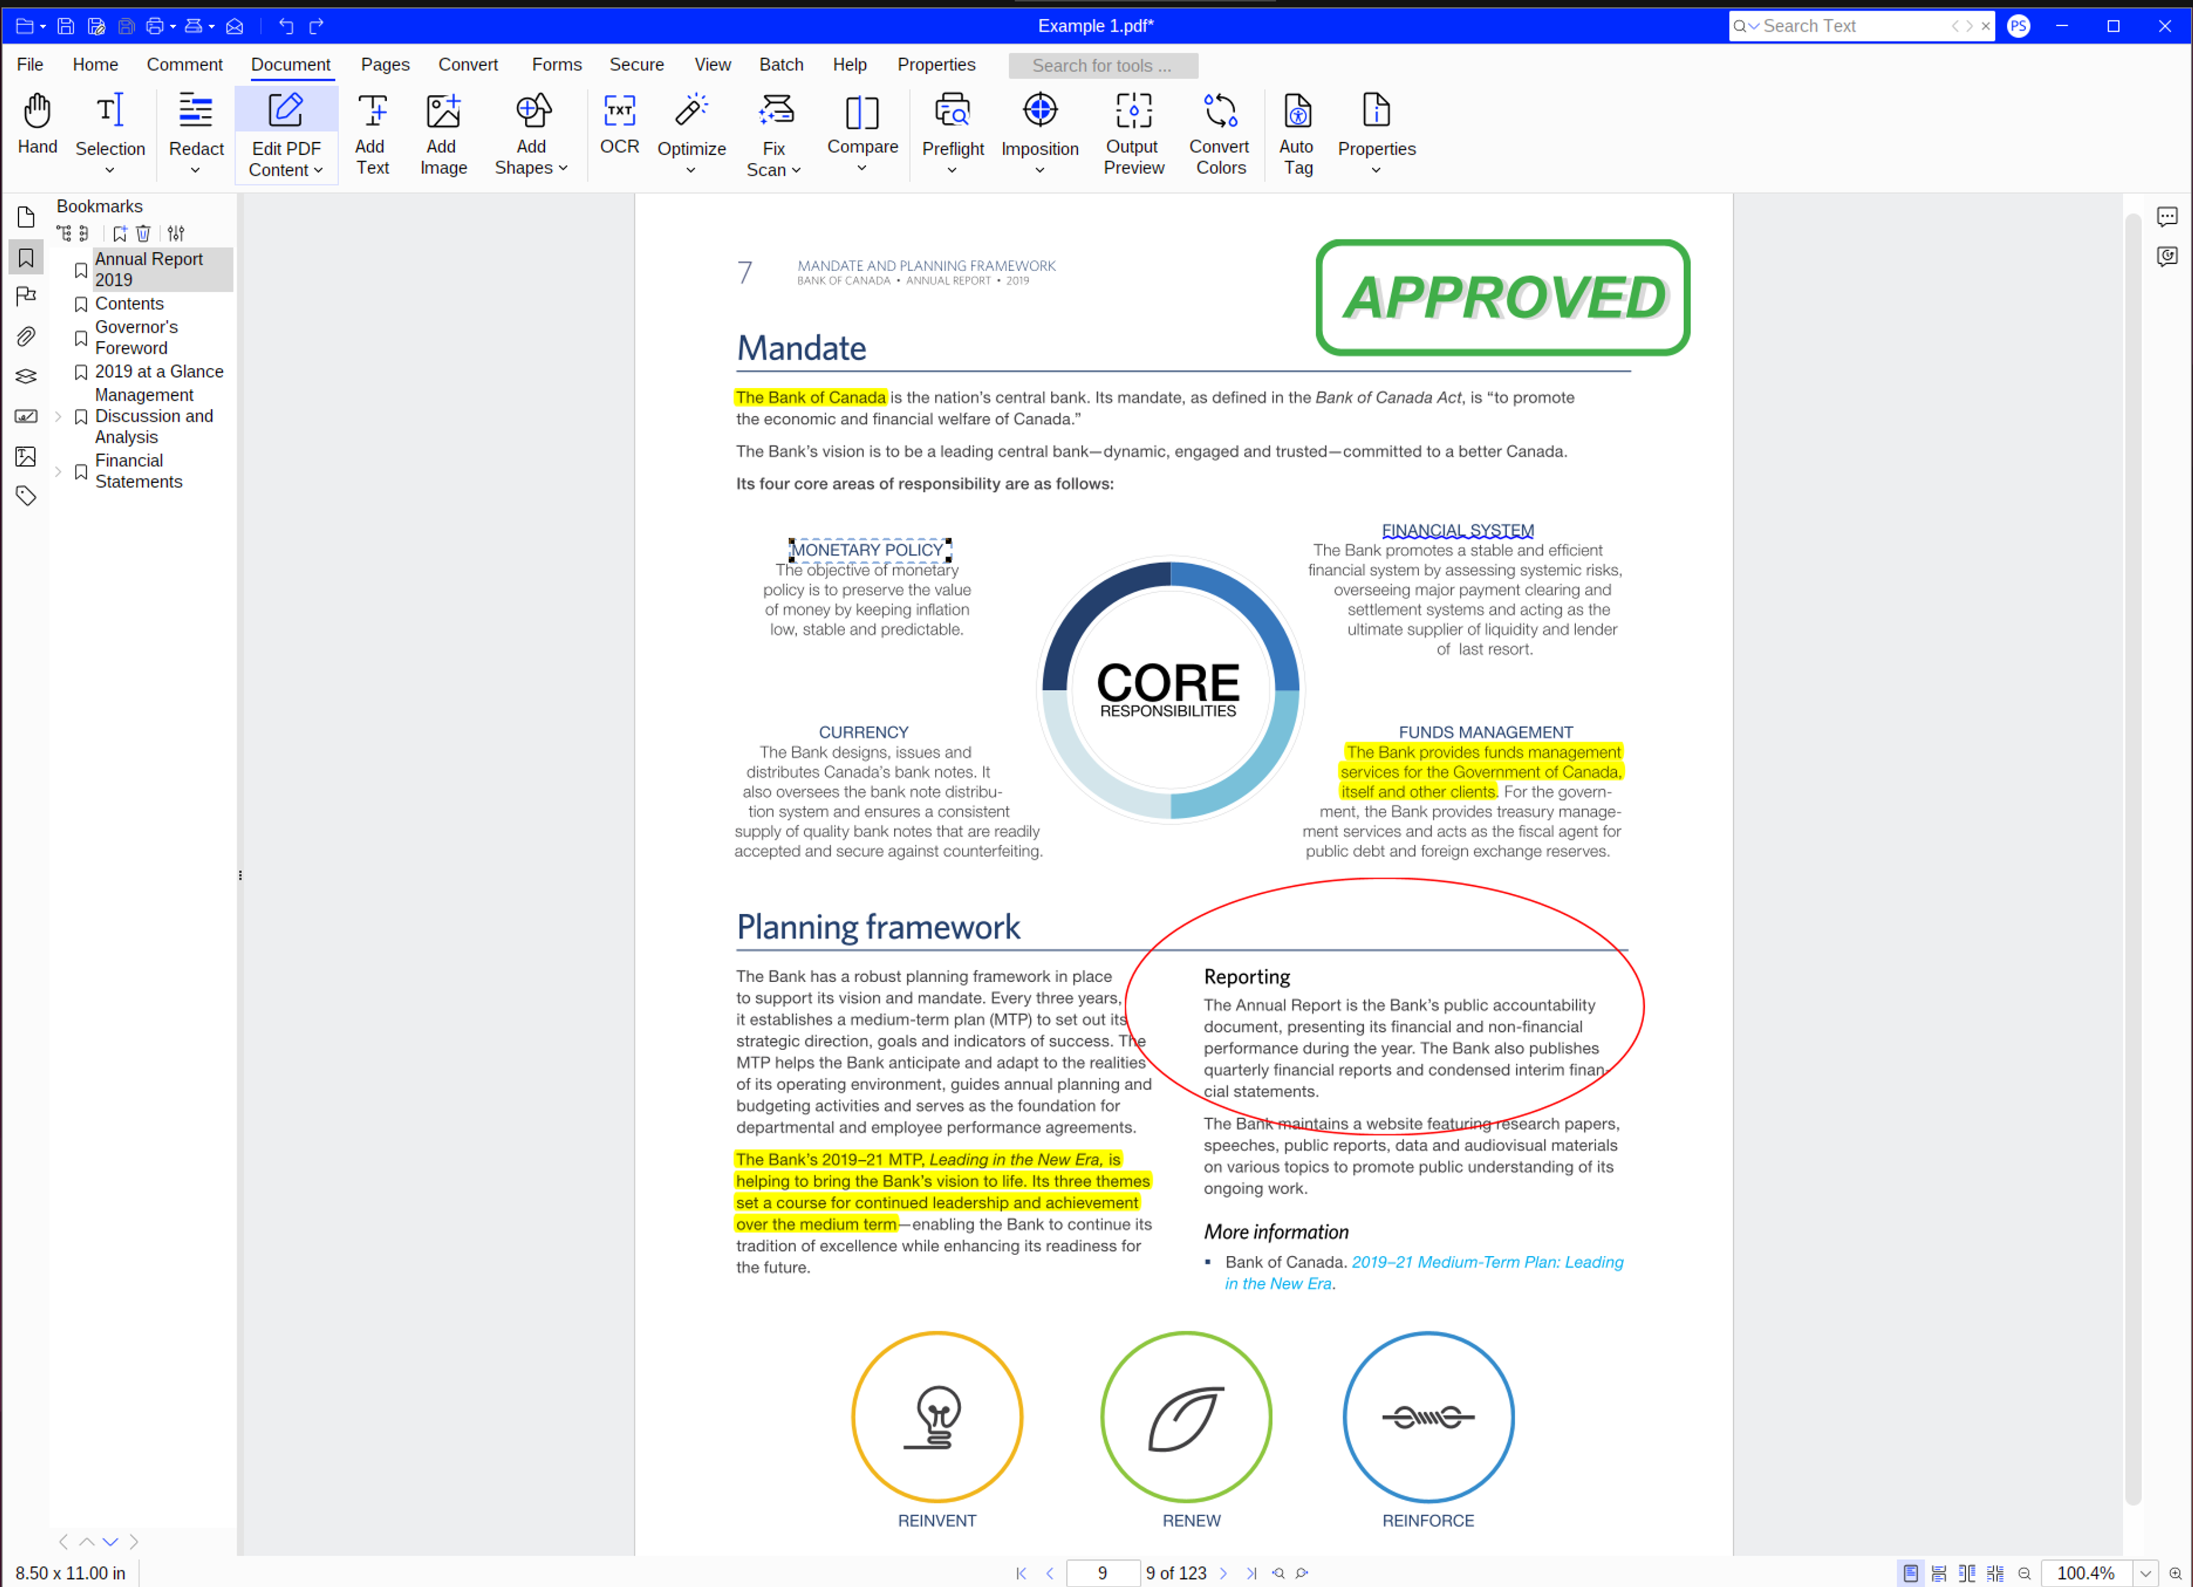
Task: Go to the next page
Action: tap(1223, 1573)
